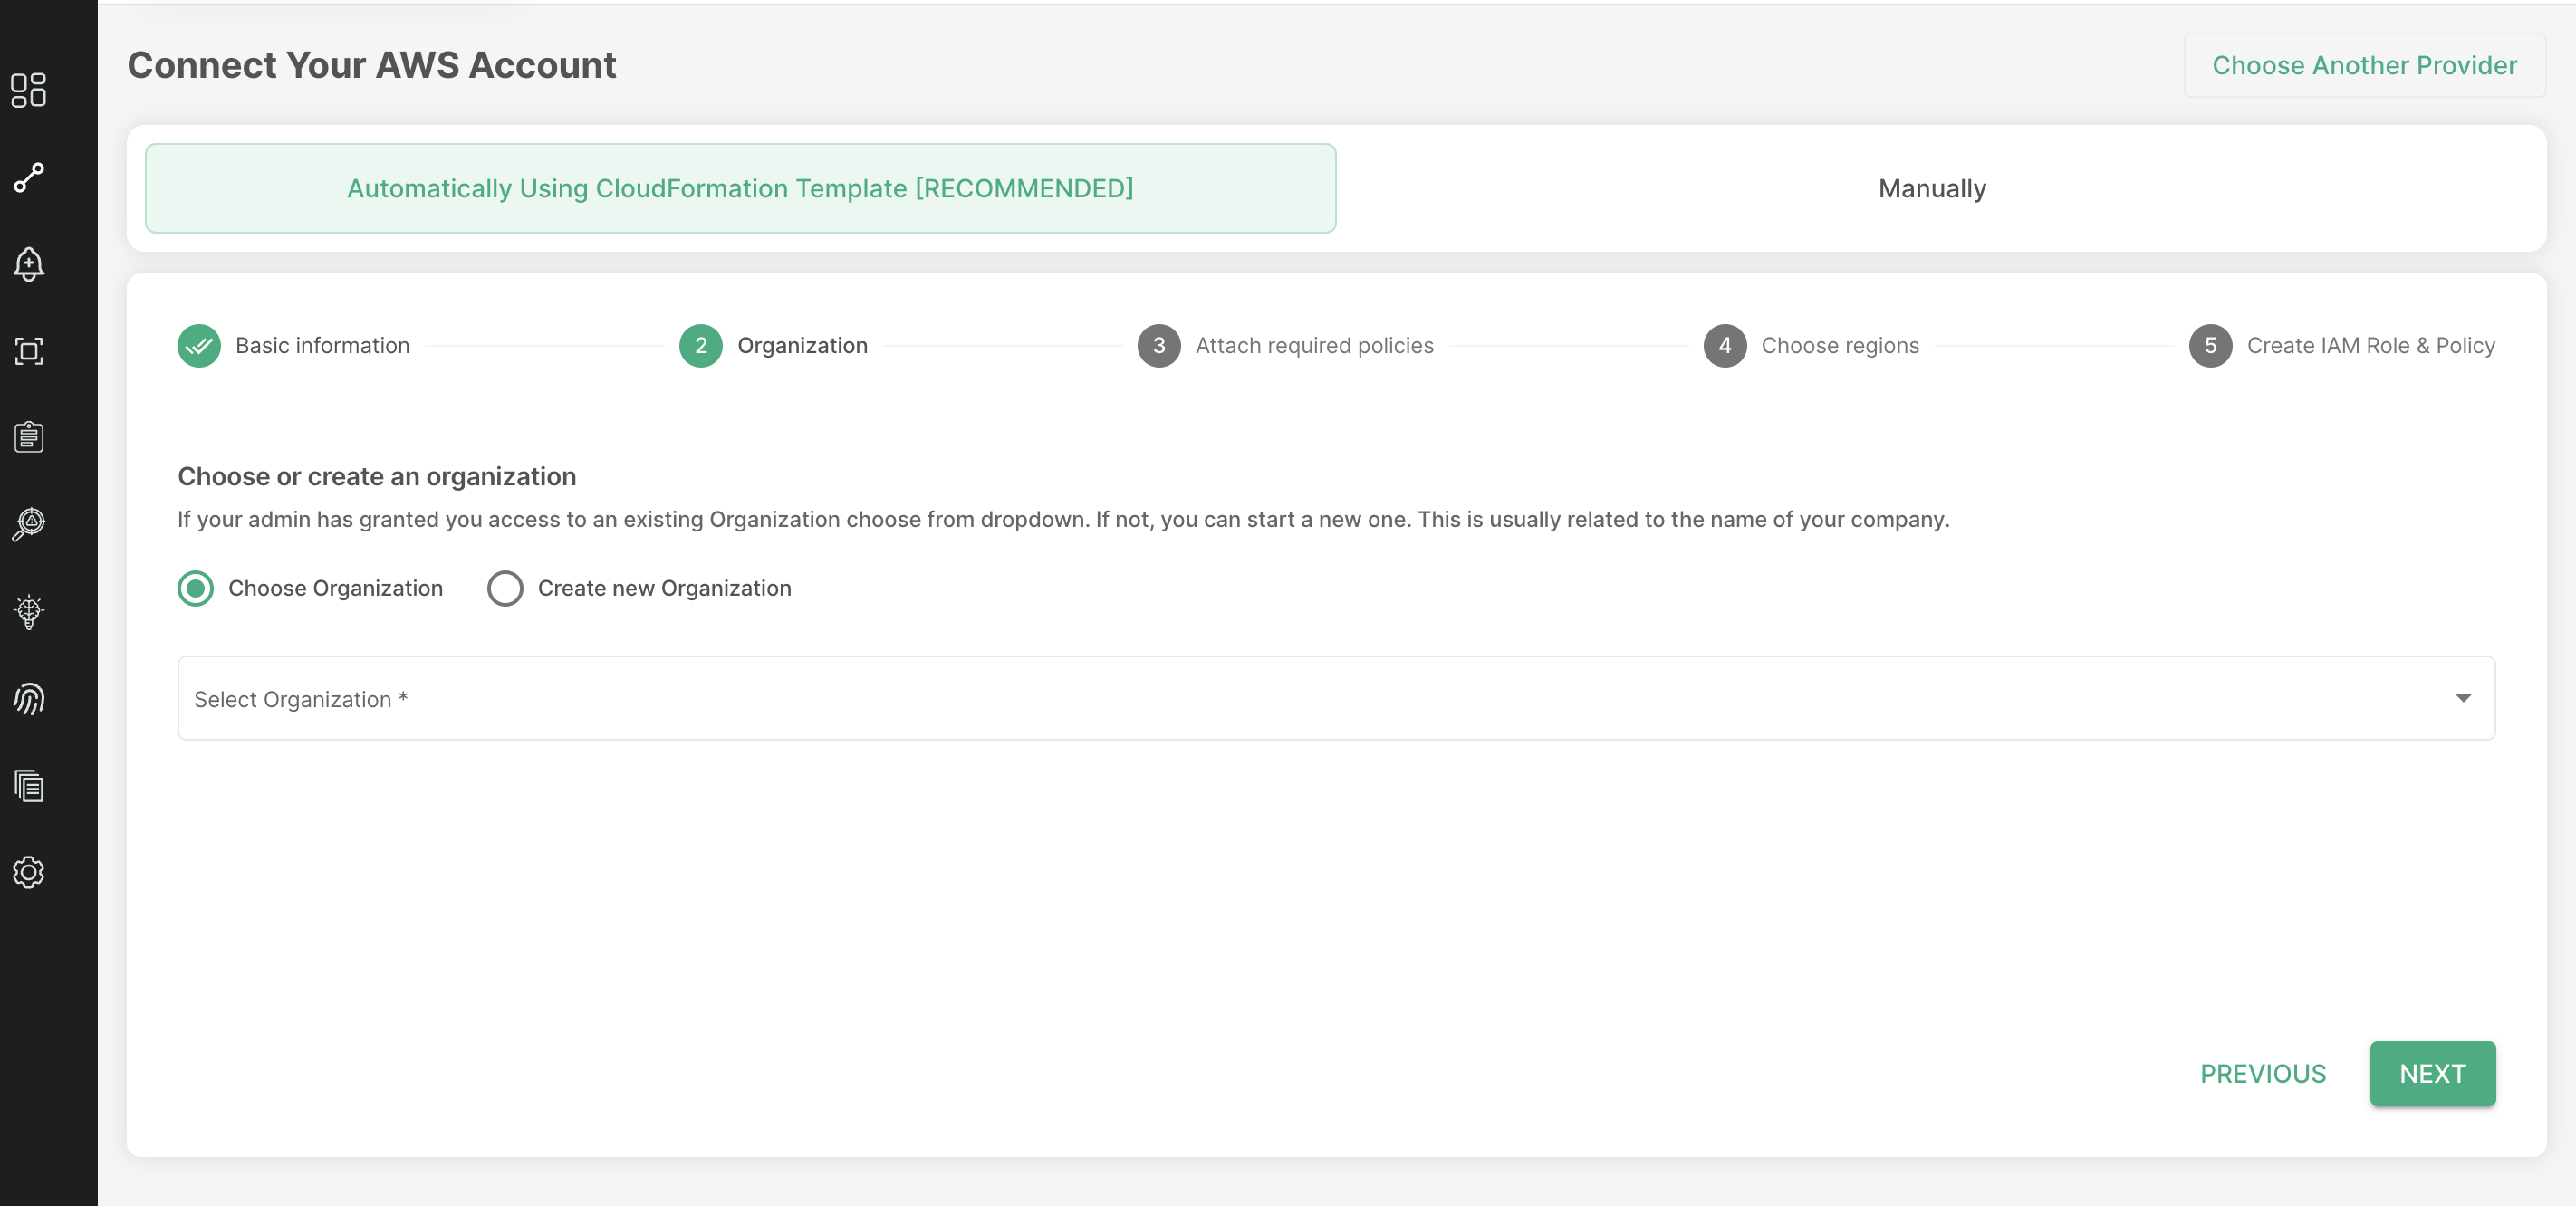Image resolution: width=2576 pixels, height=1206 pixels.
Task: Click the Connect Your AWS Account heading
Action: point(372,65)
